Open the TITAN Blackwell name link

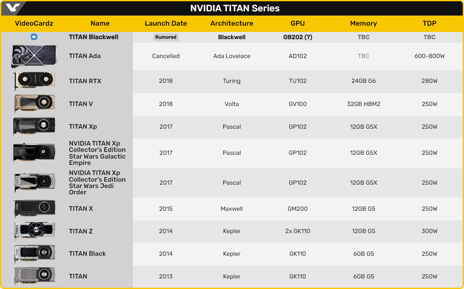tap(94, 37)
